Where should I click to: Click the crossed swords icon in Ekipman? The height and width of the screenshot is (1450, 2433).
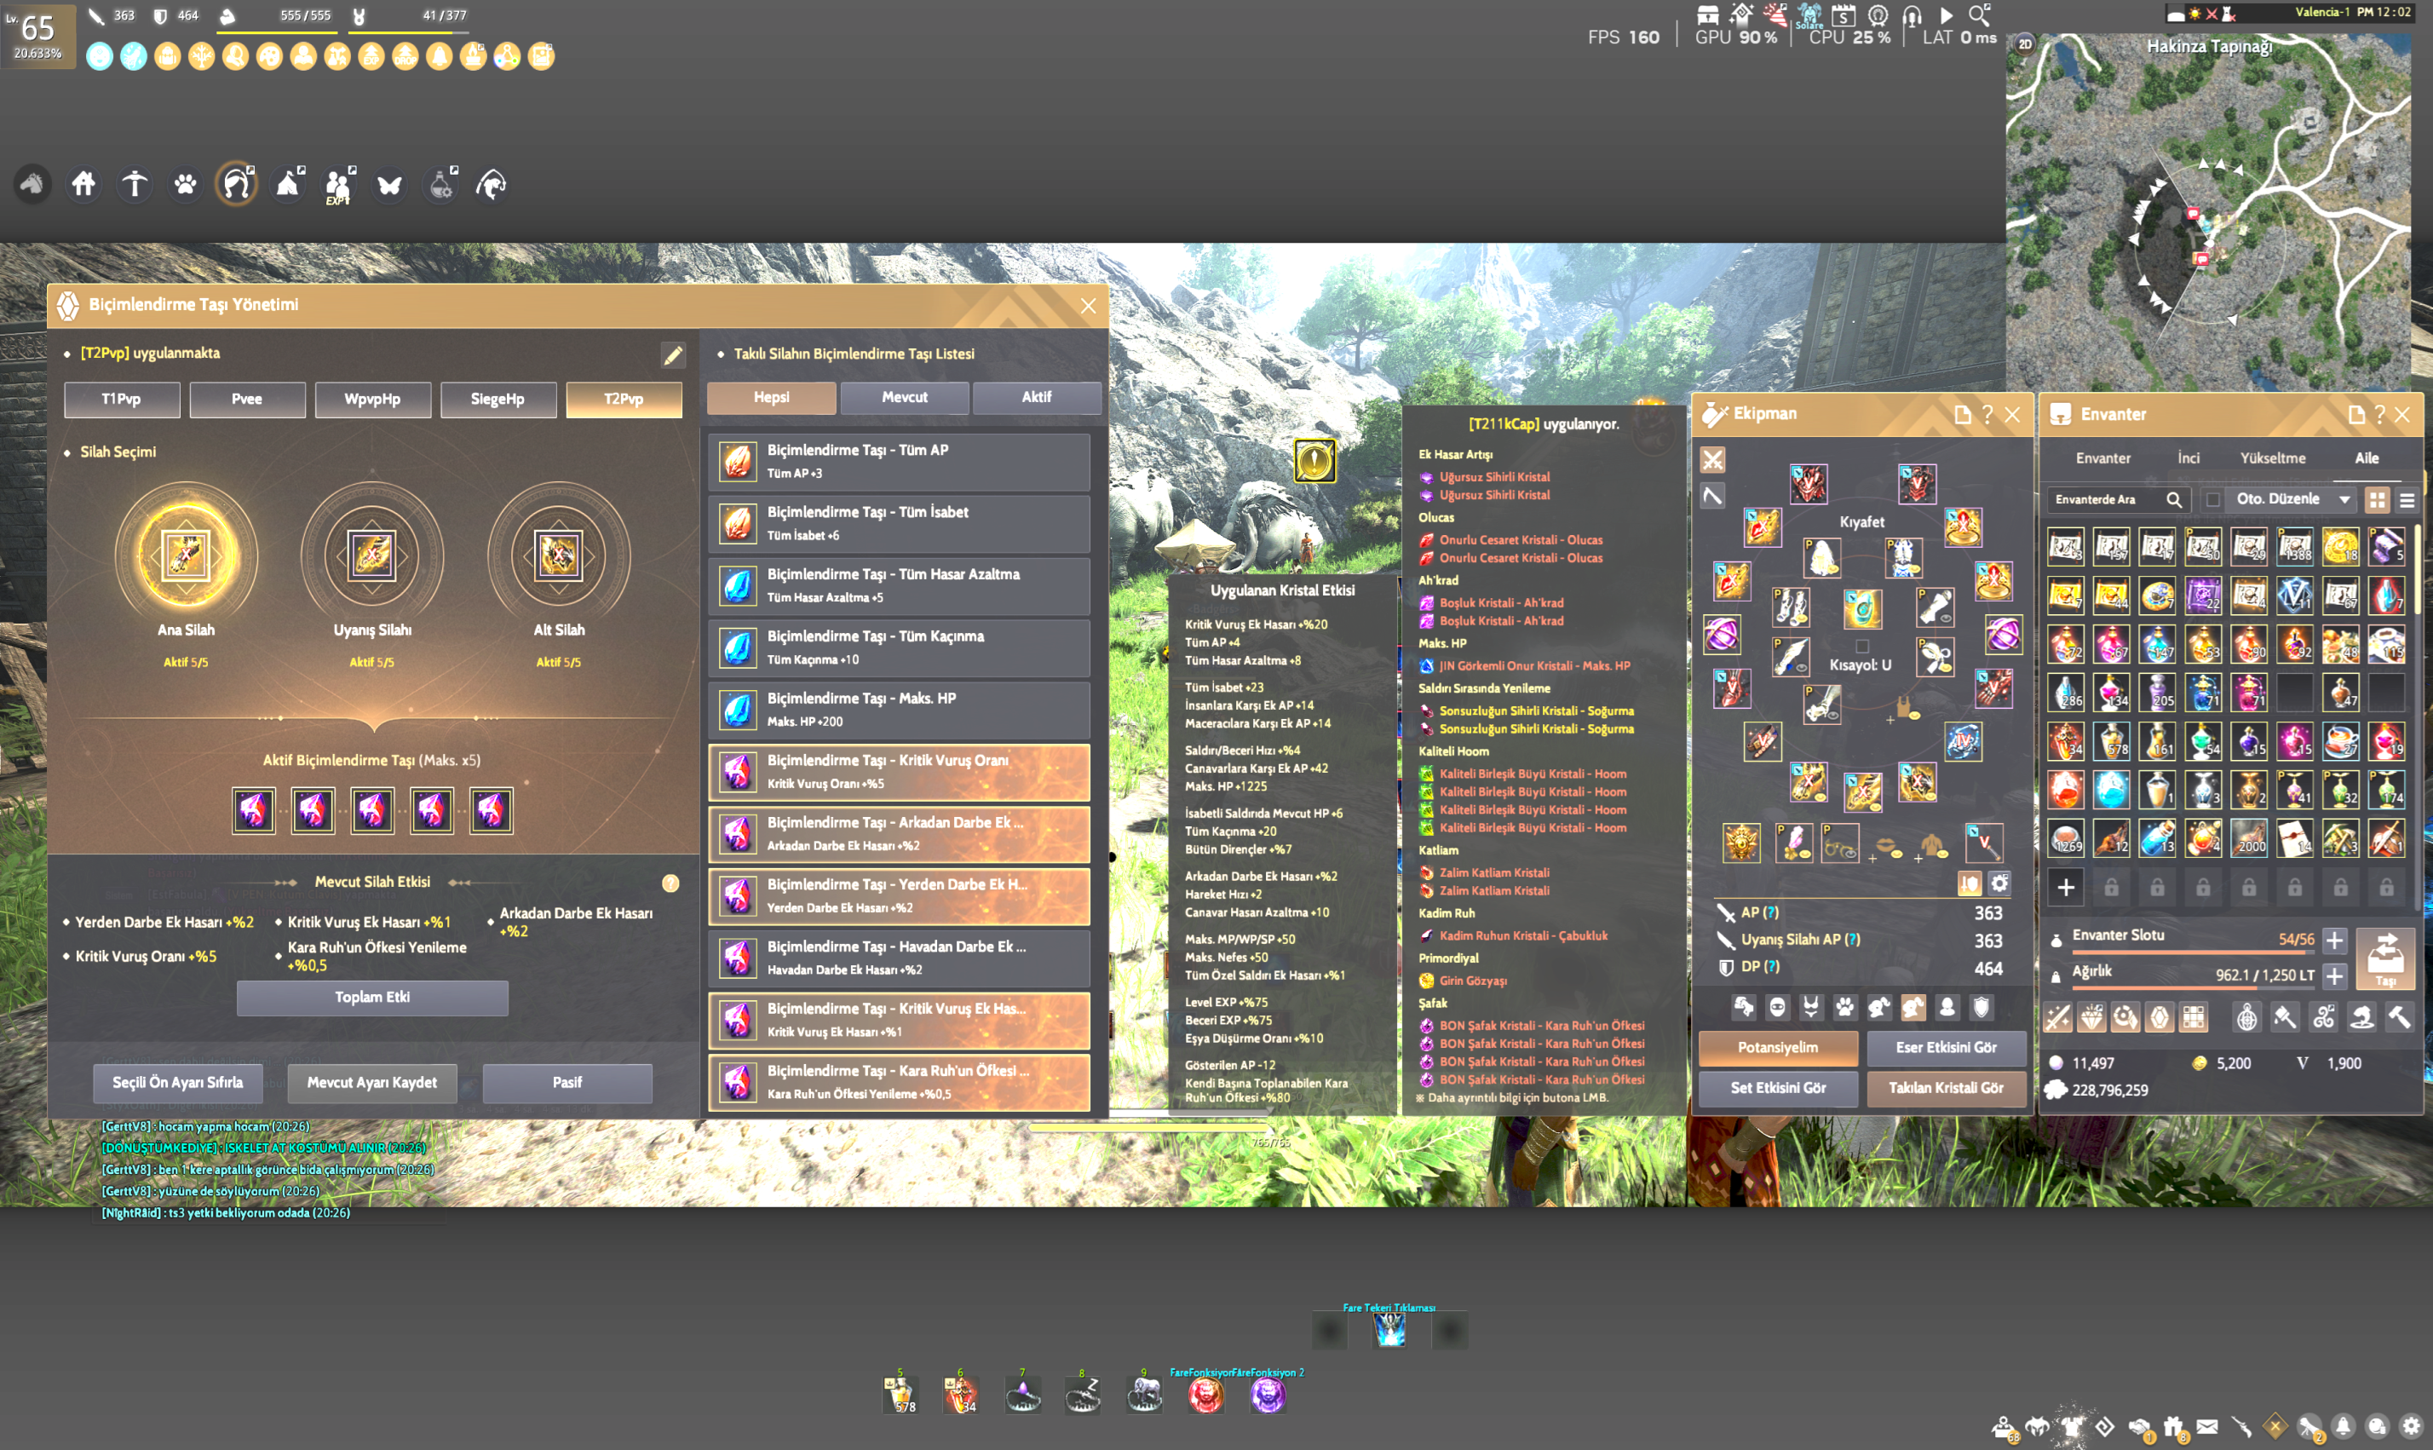(x=1713, y=459)
